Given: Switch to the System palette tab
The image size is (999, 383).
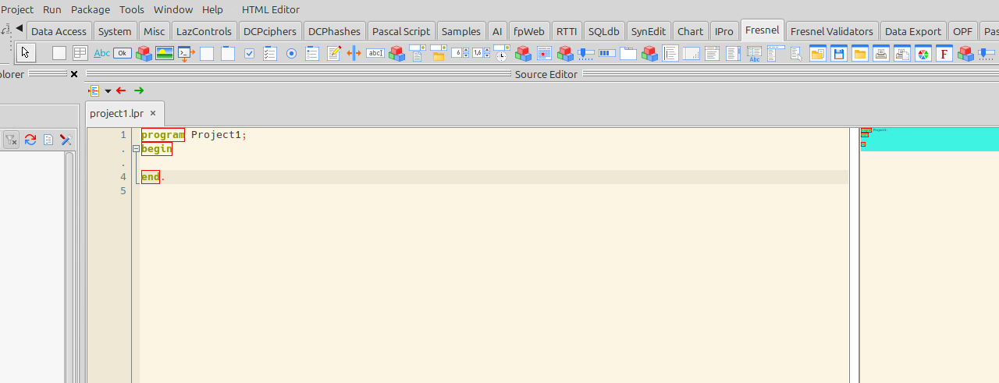Looking at the screenshot, I should click(115, 31).
